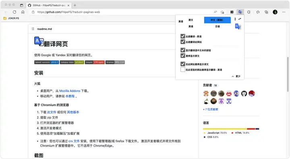290x159 pixels.
Task: Switch to the GitHub FilipePS browser tab
Action: click(x=49, y=5)
